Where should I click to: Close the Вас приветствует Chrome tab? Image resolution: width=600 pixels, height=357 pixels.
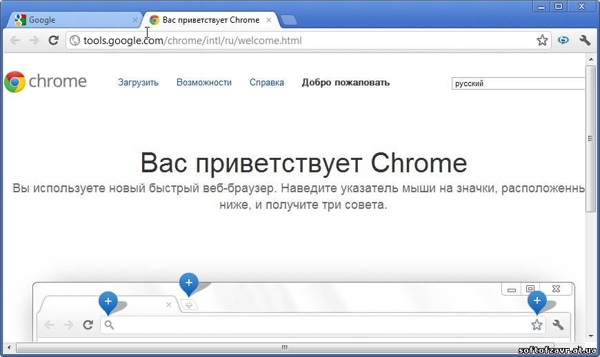(x=269, y=20)
